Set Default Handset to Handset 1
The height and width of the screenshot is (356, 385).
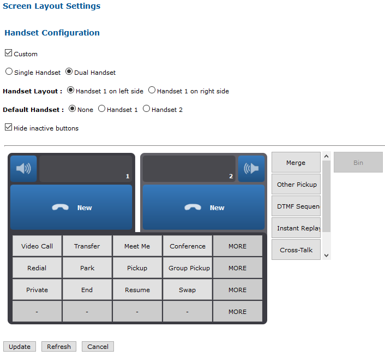(x=101, y=109)
